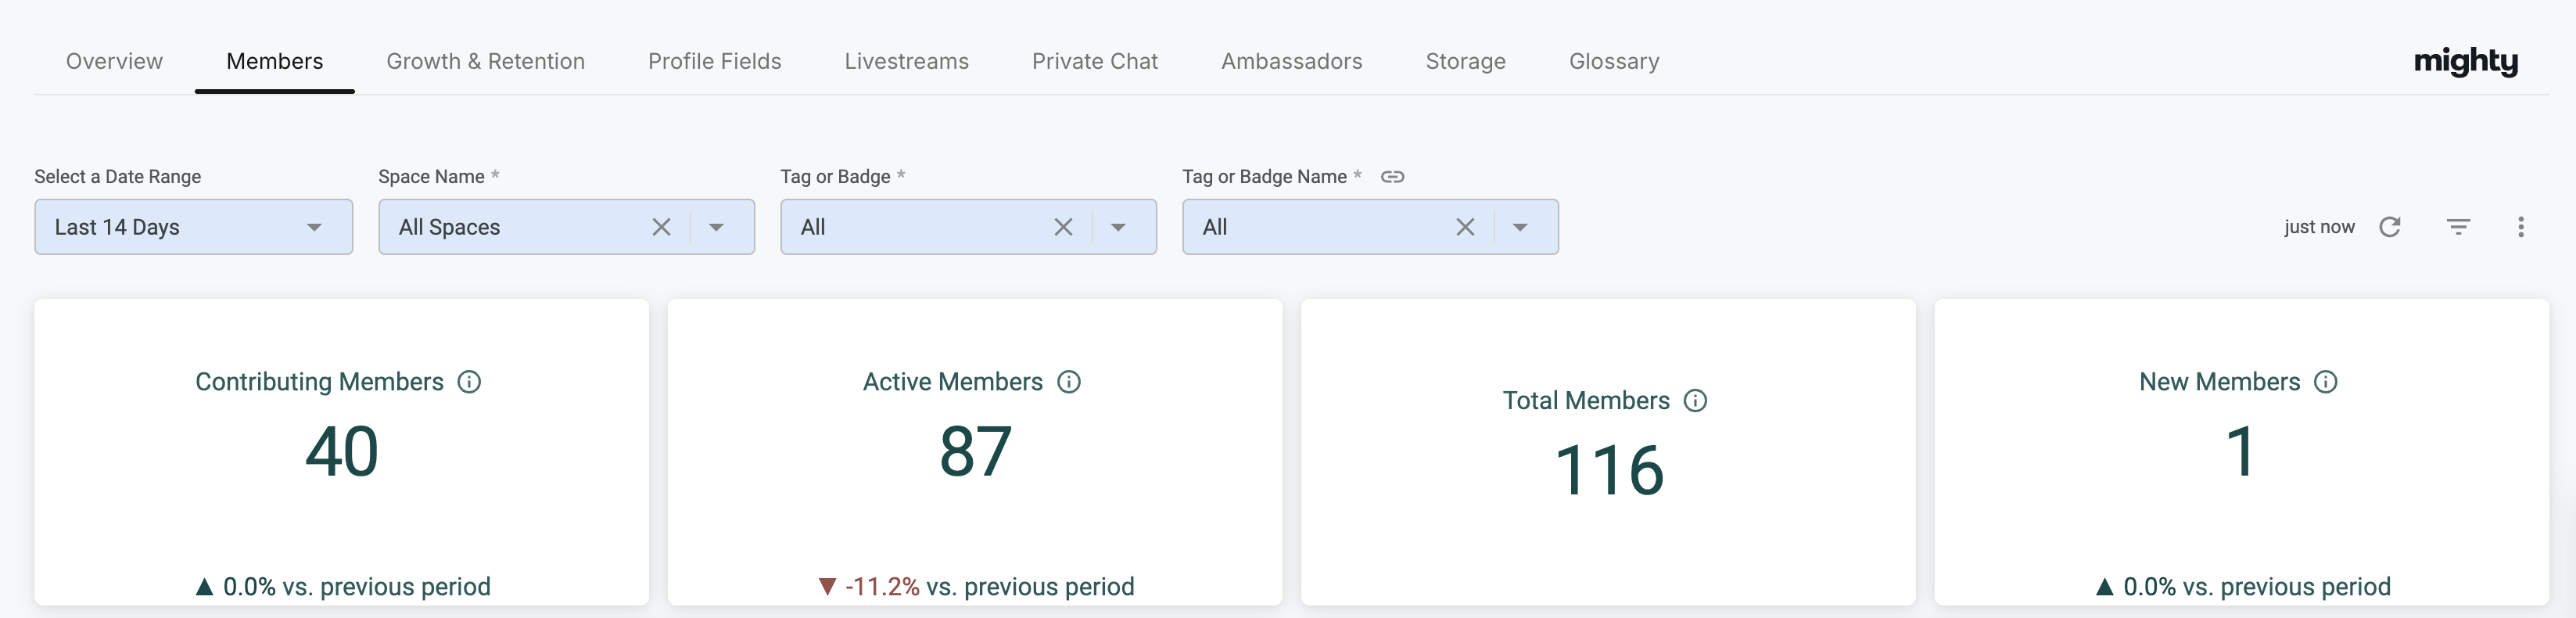Open the Last 14 Days date range dropdown

click(194, 227)
